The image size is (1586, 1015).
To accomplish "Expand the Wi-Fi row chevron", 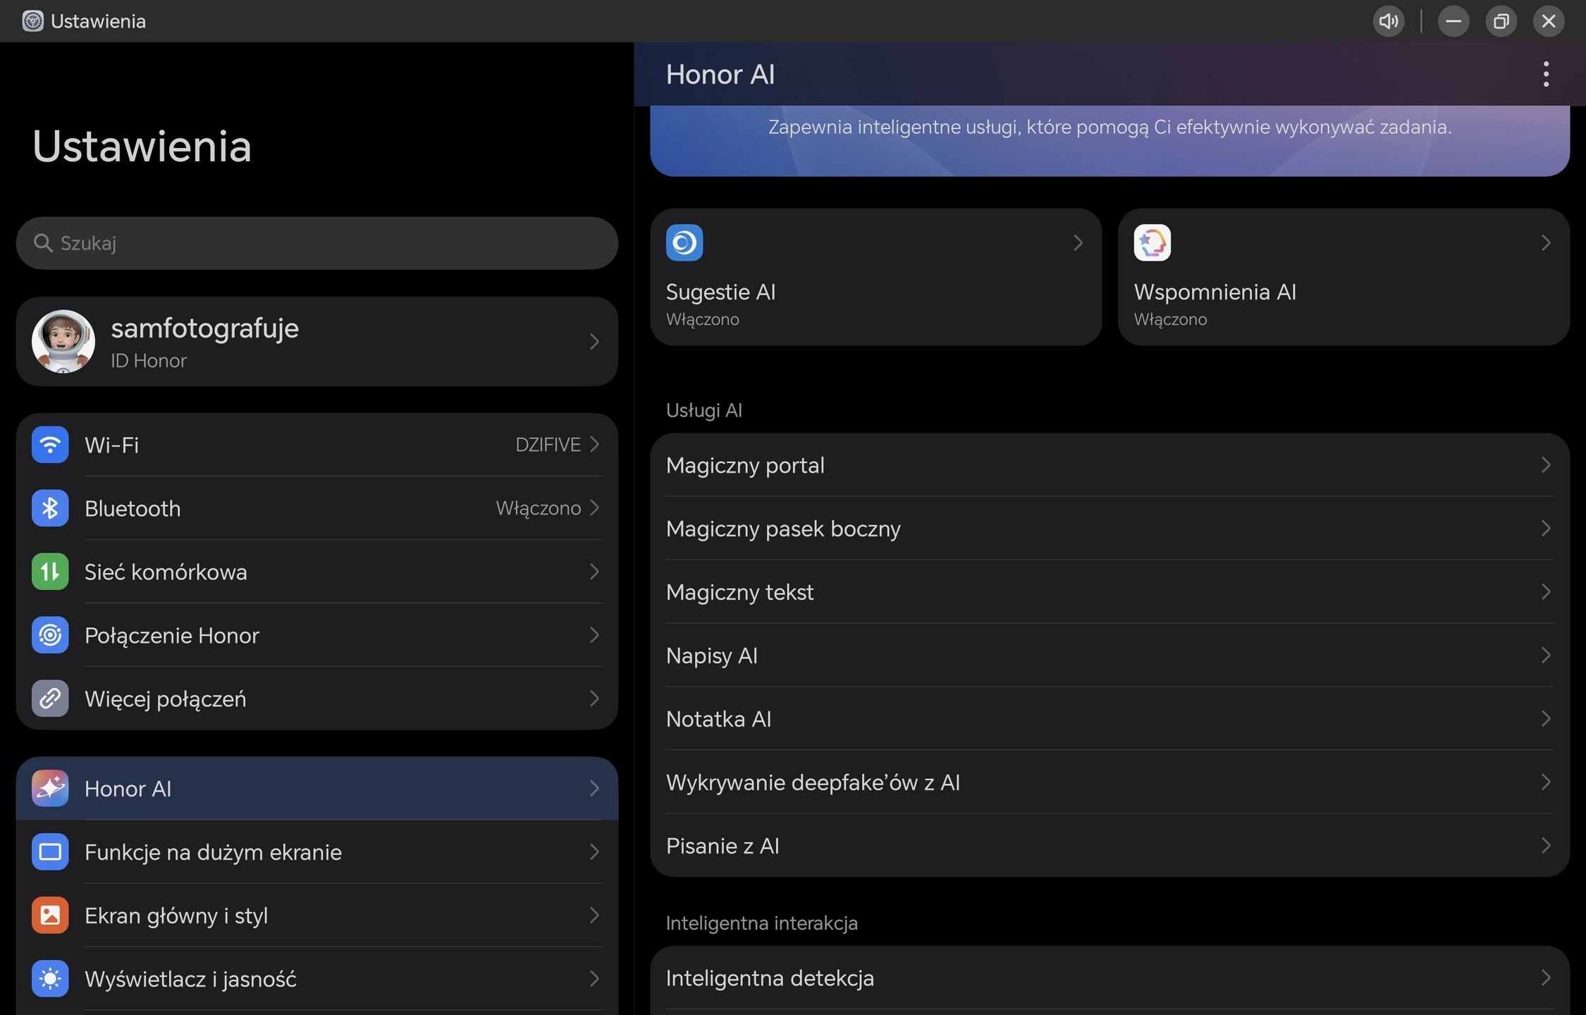I will coord(594,444).
